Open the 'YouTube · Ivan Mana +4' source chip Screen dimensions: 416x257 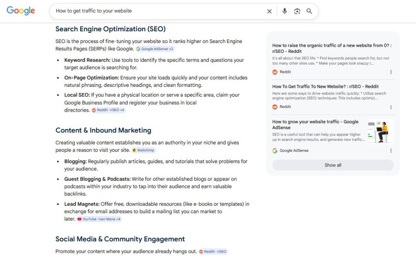(99, 219)
